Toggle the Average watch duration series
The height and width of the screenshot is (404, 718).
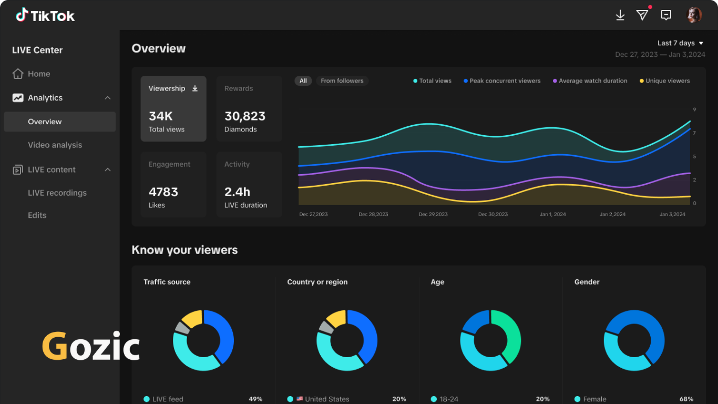[590, 81]
